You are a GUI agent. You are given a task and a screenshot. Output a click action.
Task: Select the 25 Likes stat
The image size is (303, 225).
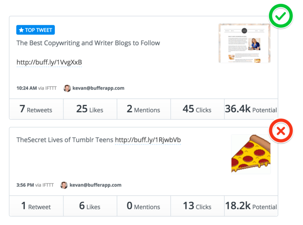pyautogui.click(x=90, y=109)
